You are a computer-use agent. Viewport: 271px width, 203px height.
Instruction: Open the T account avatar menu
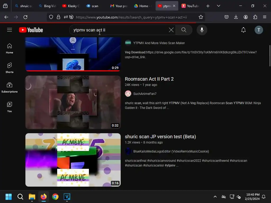259,30
